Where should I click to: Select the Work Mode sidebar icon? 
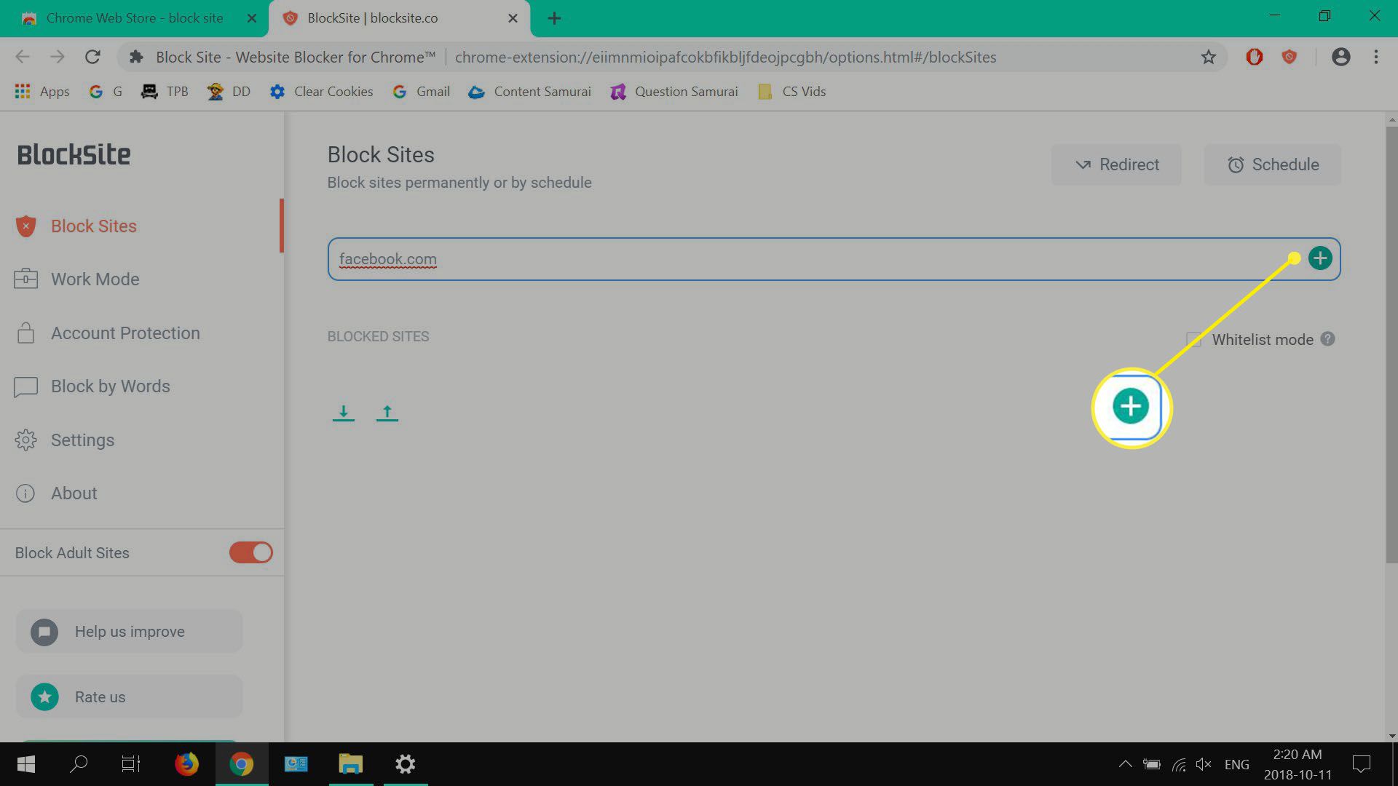point(26,279)
